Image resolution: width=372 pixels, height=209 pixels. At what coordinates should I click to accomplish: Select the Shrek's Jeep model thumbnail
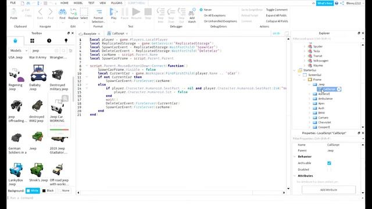pos(37,170)
